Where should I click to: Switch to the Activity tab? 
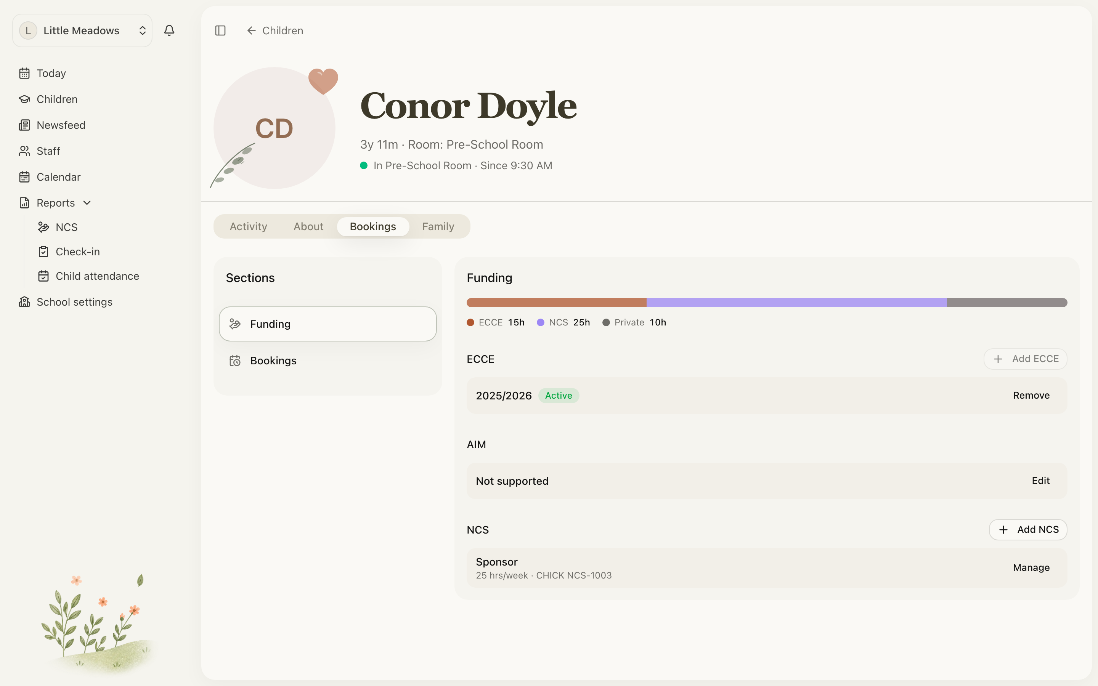click(x=248, y=226)
